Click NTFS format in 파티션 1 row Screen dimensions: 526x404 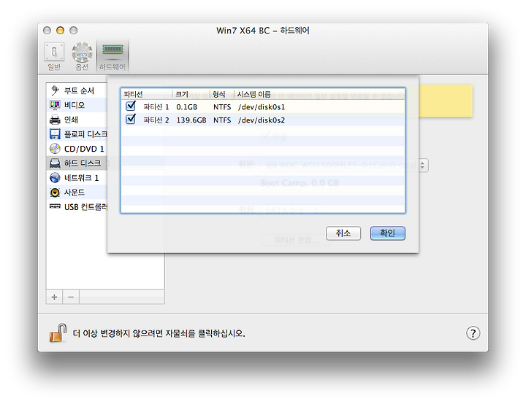(x=222, y=107)
